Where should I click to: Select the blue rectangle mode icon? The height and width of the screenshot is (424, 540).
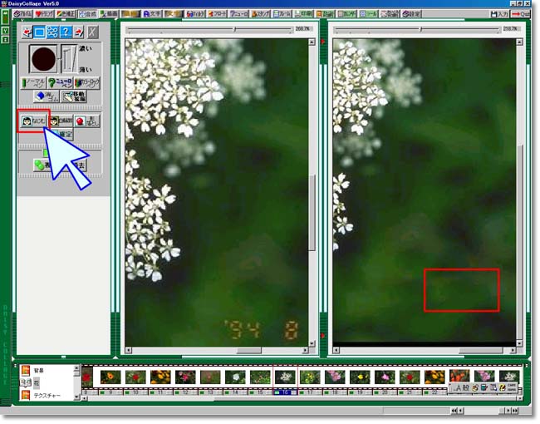pyautogui.click(x=39, y=32)
